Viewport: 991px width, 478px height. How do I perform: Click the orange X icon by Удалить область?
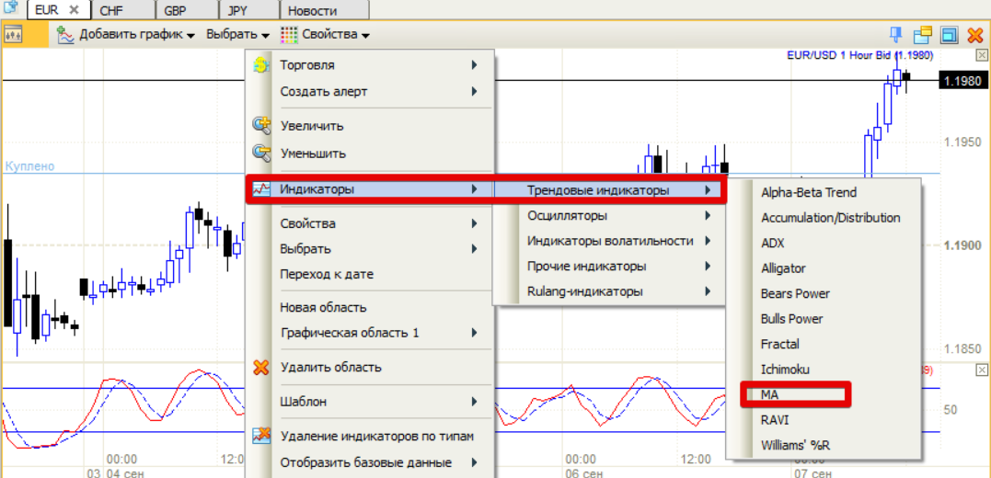point(261,368)
